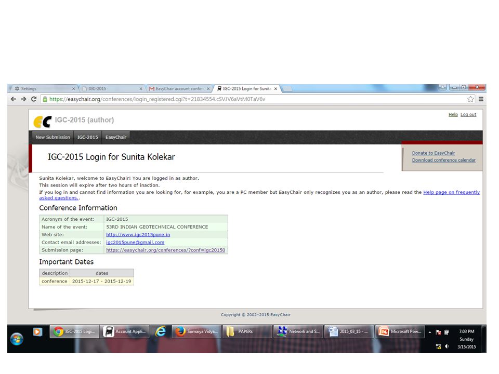This screenshot has height=374, width=499.
Task: Click the network tray icon
Action: click(438, 346)
